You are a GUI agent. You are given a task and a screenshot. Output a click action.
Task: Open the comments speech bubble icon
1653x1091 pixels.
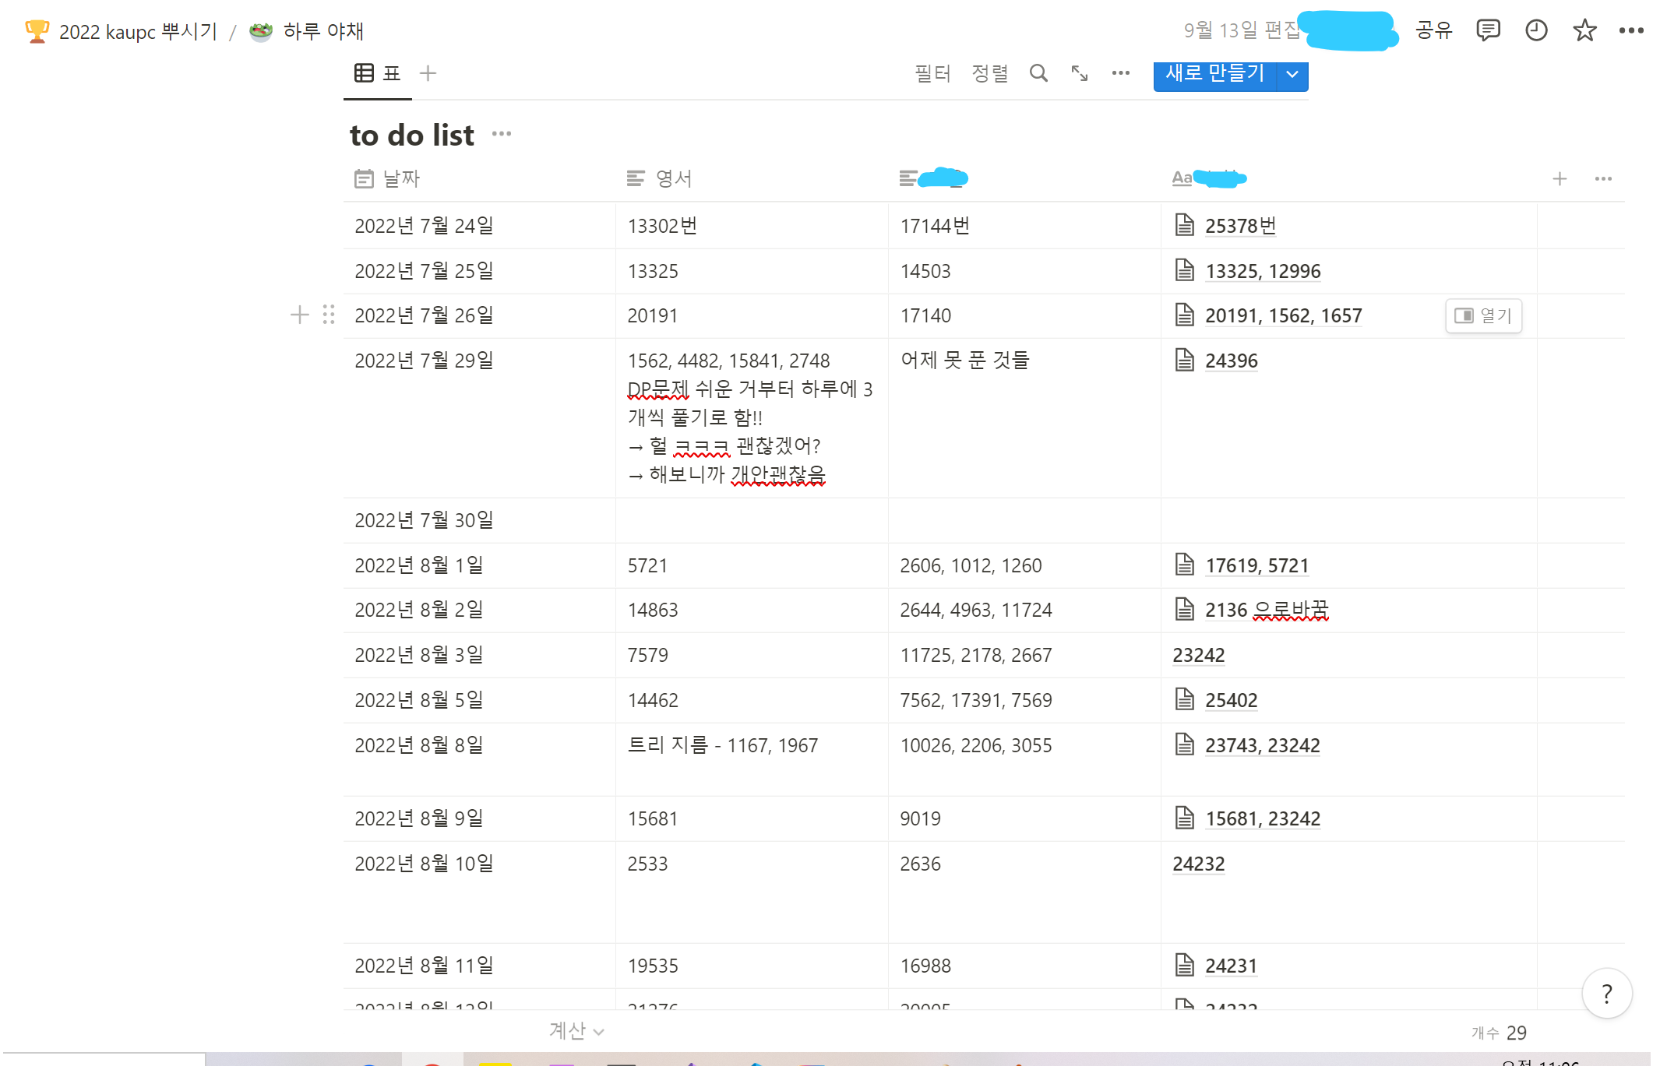pos(1487,30)
